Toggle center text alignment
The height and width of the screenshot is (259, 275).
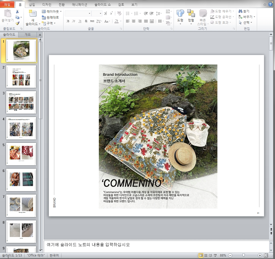pos(134,21)
